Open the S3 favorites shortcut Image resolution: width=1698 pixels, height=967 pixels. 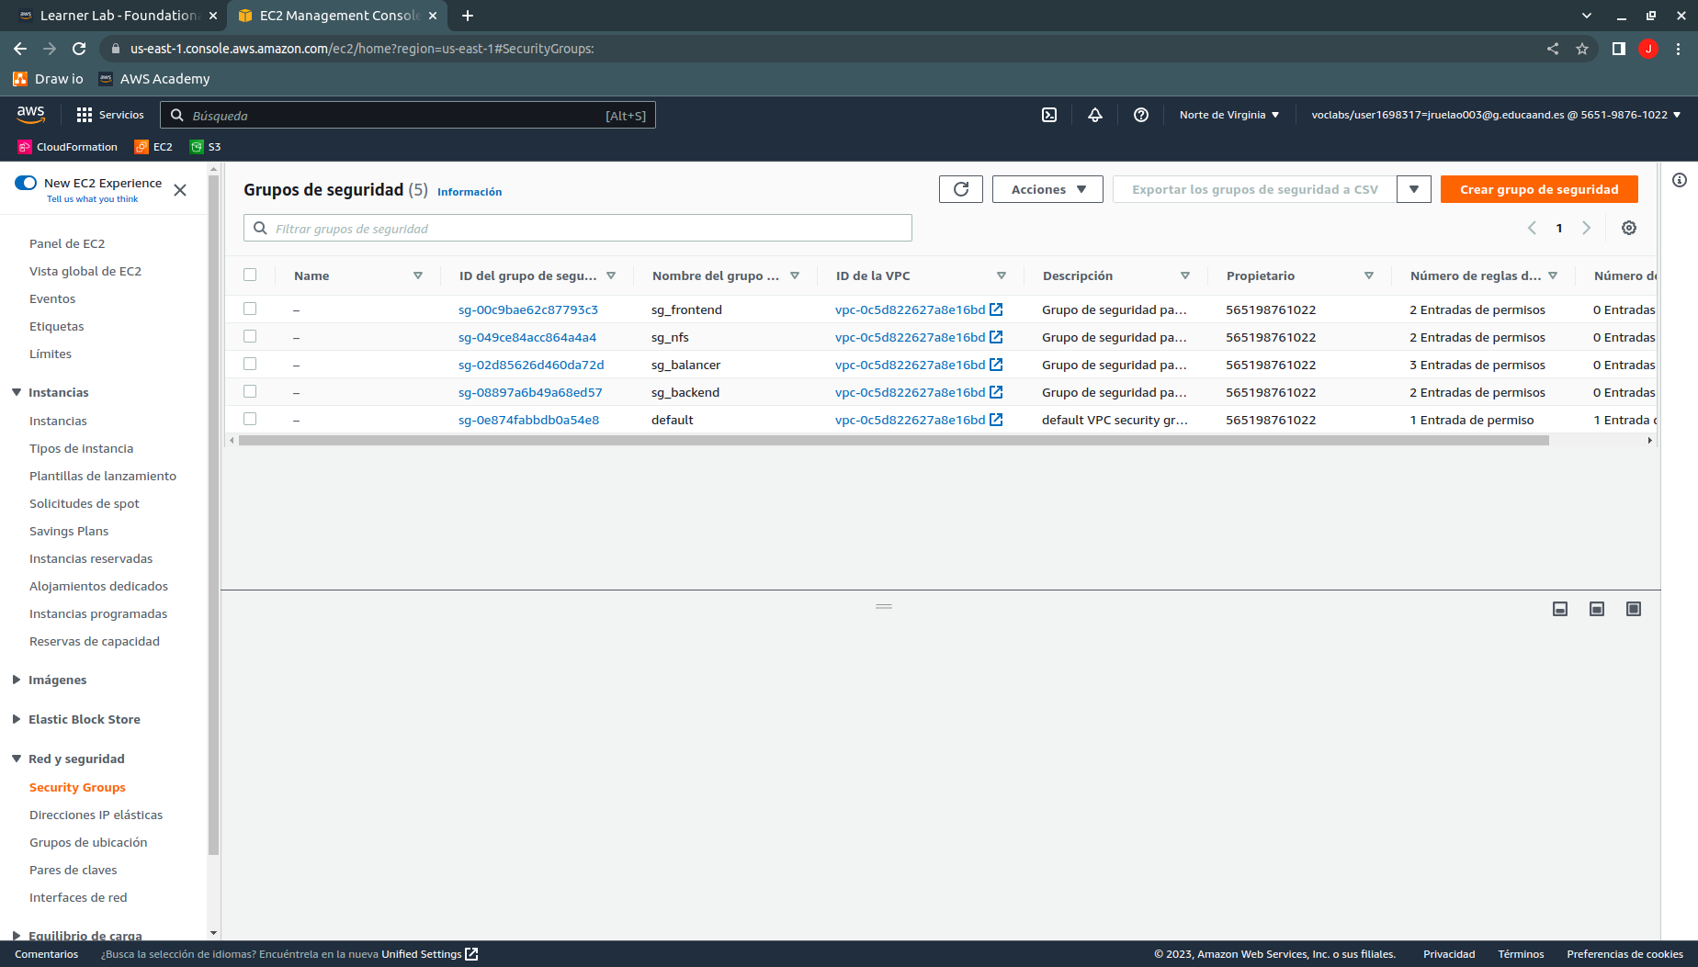[x=205, y=147]
